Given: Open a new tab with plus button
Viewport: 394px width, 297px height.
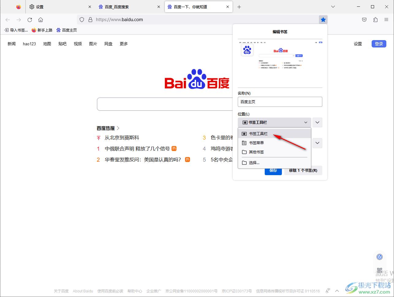Looking at the screenshot, I should coord(239,7).
